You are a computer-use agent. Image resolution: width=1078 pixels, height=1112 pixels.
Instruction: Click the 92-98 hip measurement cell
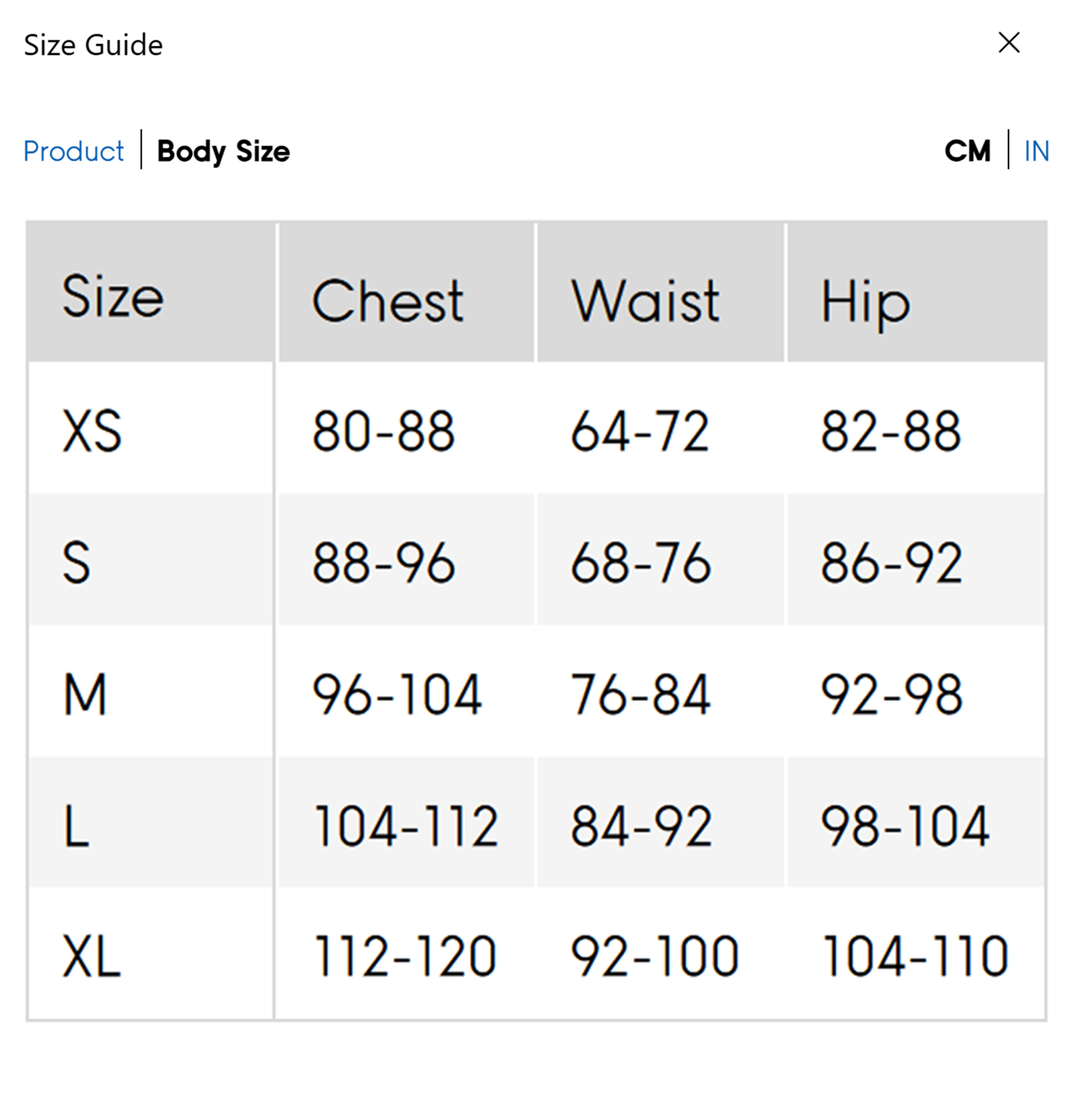[x=891, y=694]
